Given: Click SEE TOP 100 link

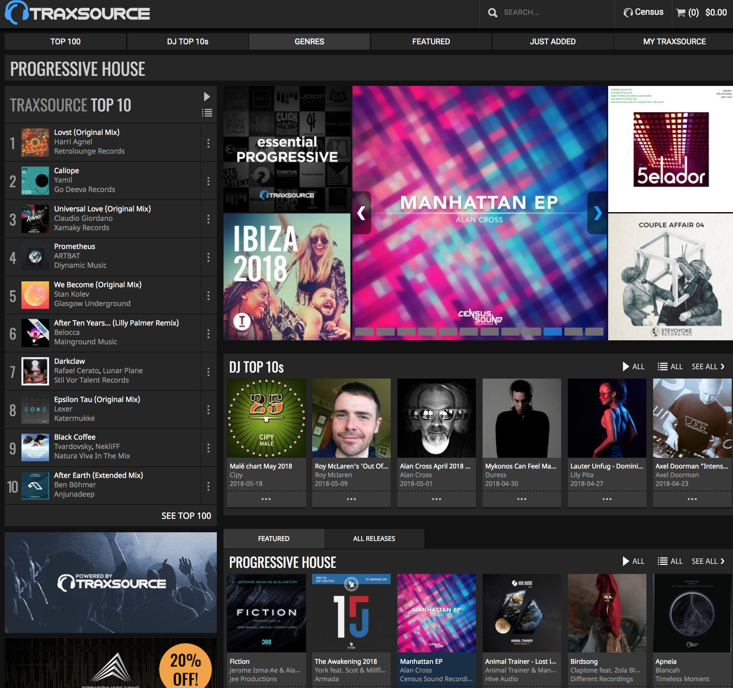Looking at the screenshot, I should point(186,516).
